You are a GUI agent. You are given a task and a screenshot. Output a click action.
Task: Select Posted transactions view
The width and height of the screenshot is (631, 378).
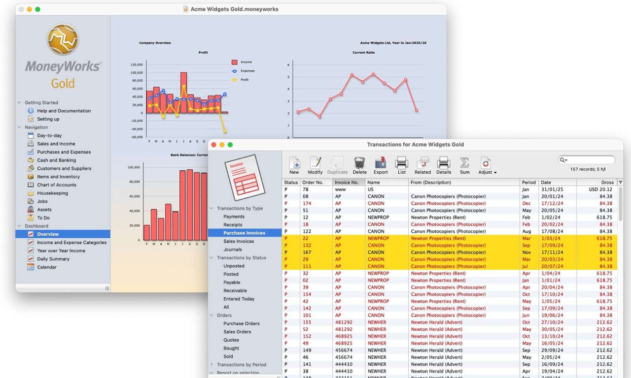coord(231,274)
